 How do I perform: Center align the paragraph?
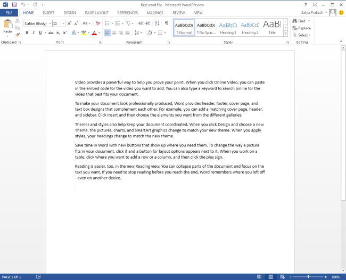[114, 33]
